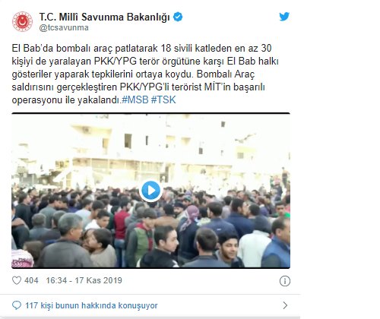Click the T.C. Millî Savunma Bakanlığı name

point(104,17)
